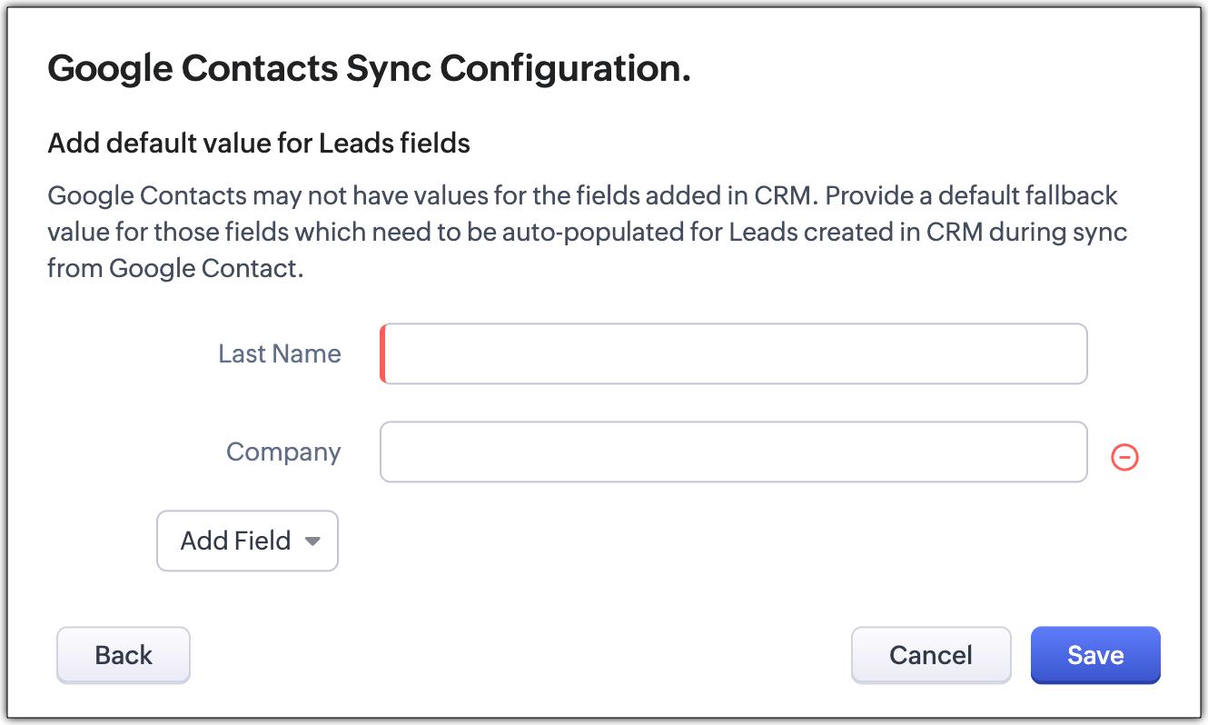This screenshot has height=725, width=1208.
Task: Click the Google Contacts Sync Configuration title
Action: (x=369, y=70)
